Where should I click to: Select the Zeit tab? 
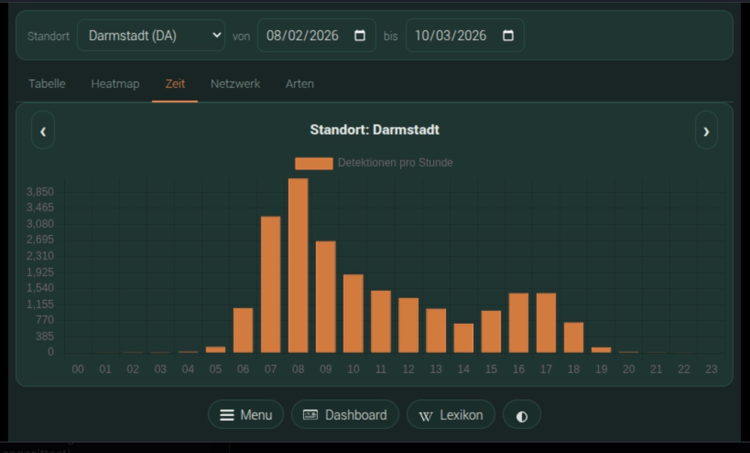point(175,84)
